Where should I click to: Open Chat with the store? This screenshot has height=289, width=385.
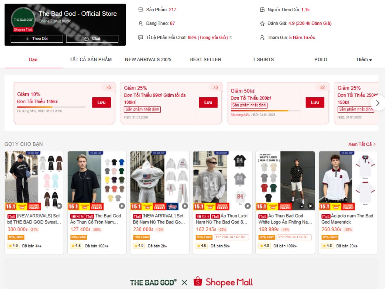(x=92, y=39)
